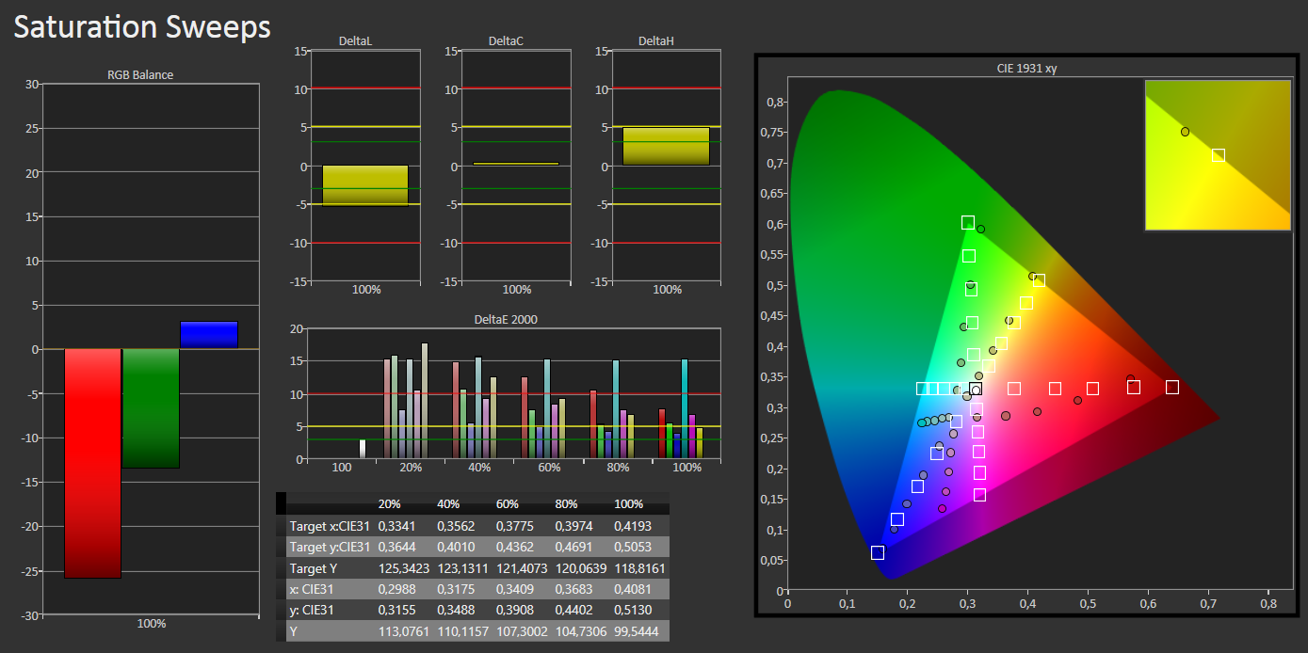Select the yellow bar in the DeltaH chart
This screenshot has width=1308, height=653.
[666, 147]
